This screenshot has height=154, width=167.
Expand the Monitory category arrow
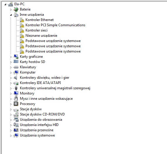pos(11,94)
